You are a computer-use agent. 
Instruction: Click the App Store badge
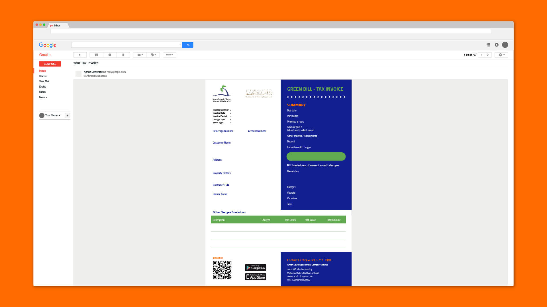click(256, 277)
